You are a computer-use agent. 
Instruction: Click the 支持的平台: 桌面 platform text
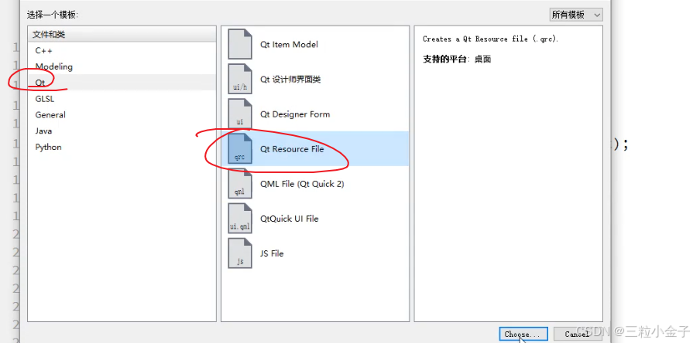457,59
